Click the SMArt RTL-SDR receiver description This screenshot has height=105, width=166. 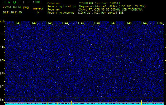tap(110, 9)
